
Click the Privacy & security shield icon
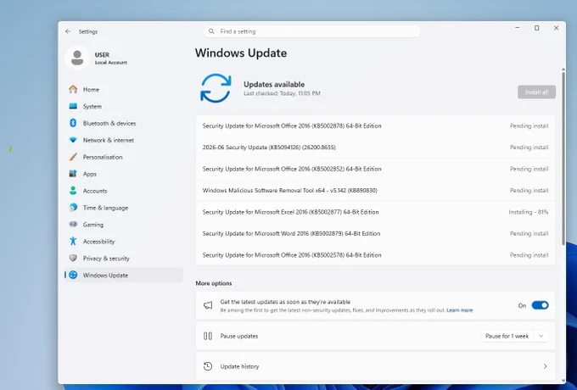[x=73, y=258]
